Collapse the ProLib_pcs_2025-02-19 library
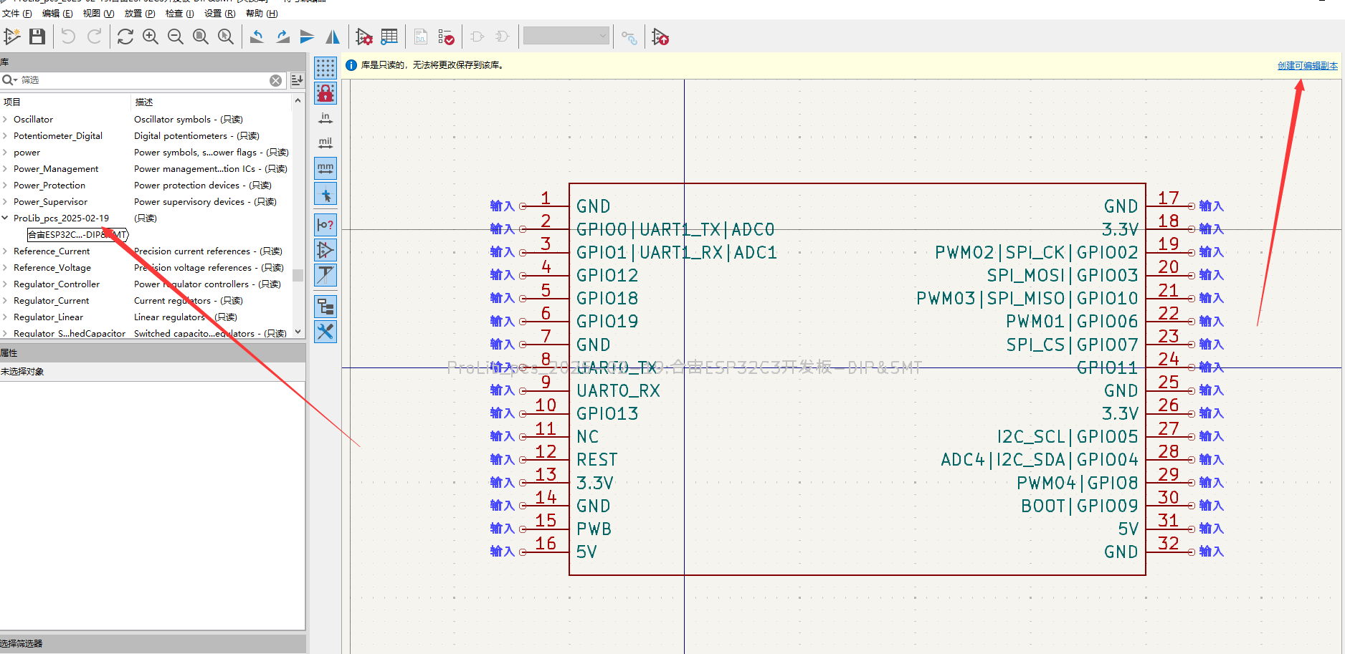The width and height of the screenshot is (1345, 654). [5, 218]
